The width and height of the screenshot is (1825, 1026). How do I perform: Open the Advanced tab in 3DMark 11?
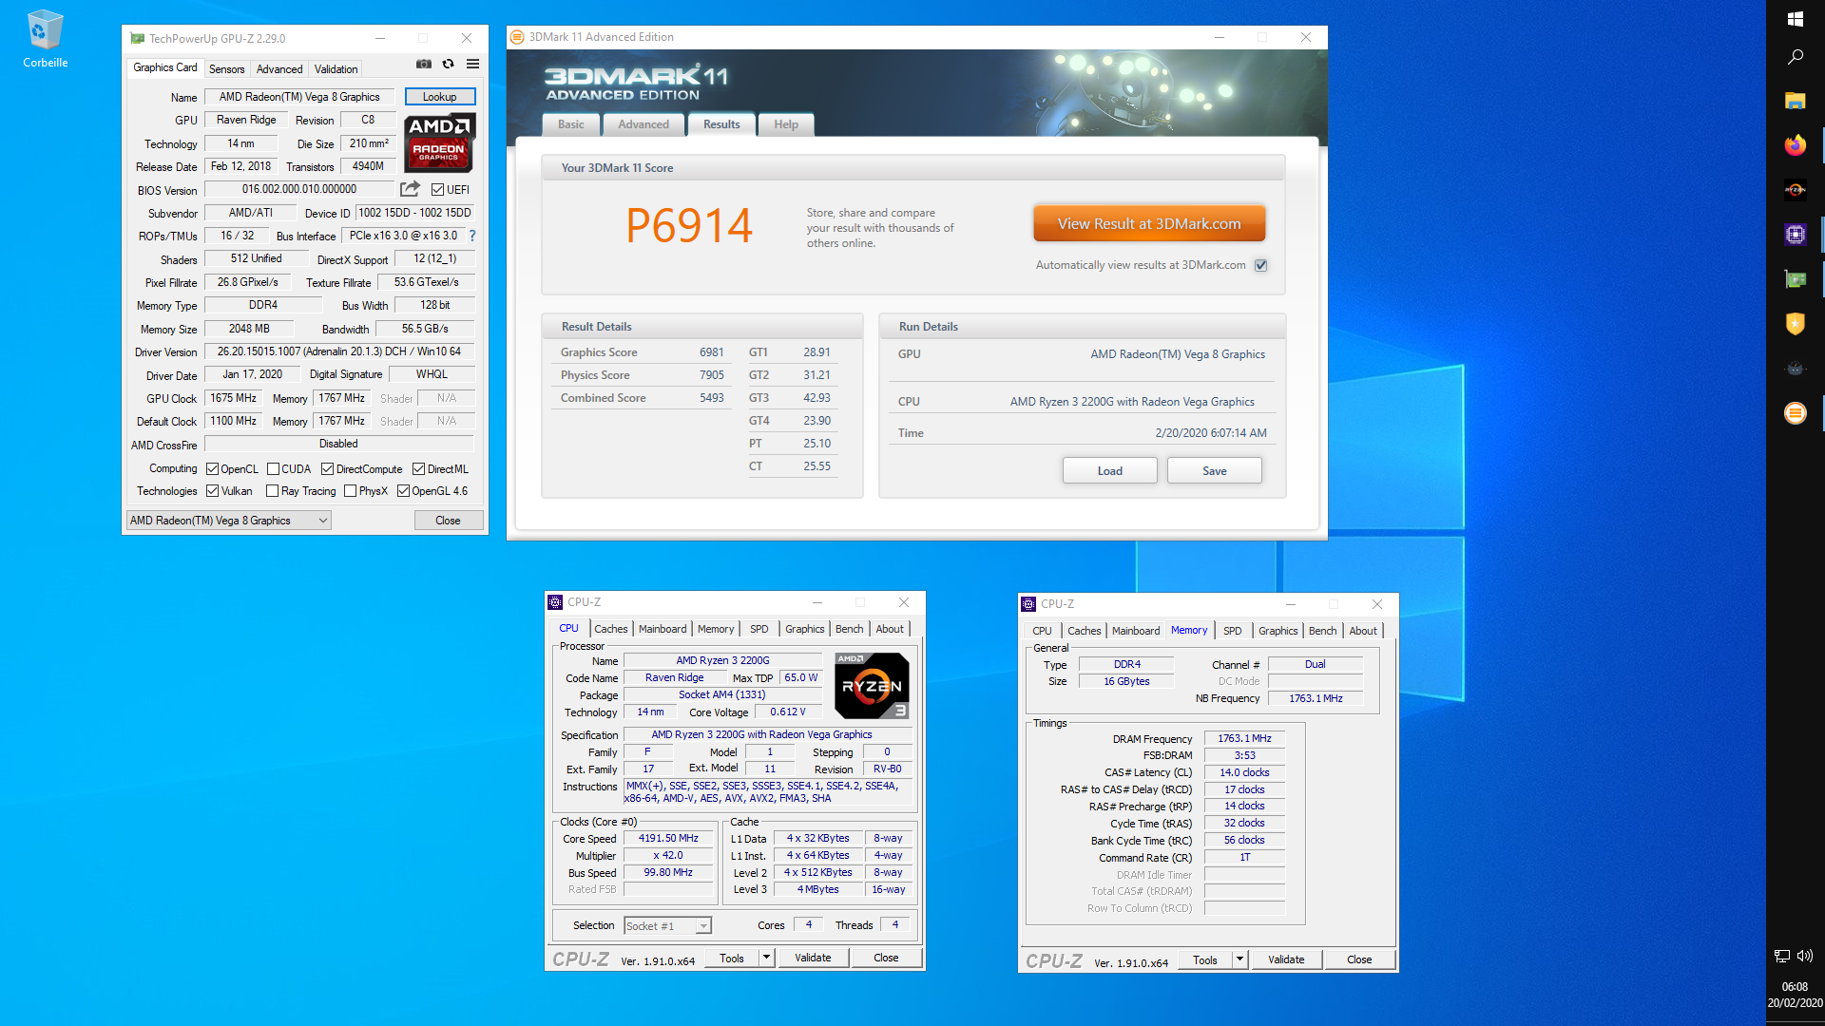pyautogui.click(x=644, y=124)
